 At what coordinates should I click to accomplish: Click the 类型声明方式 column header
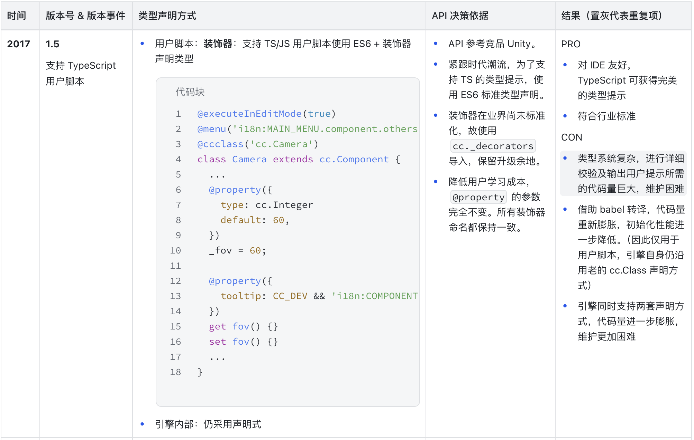point(167,16)
